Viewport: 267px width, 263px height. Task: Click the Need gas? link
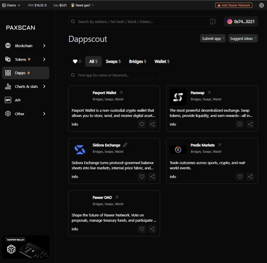[x=83, y=5]
